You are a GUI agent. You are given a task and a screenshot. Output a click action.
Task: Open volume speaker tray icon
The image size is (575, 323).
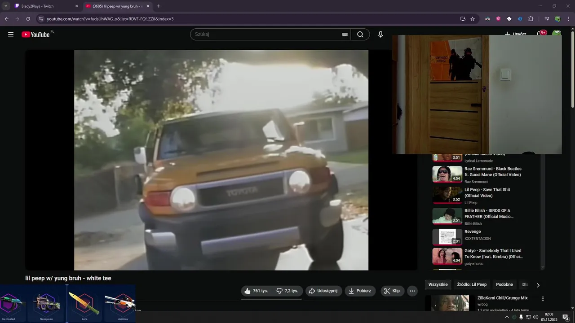(535, 317)
